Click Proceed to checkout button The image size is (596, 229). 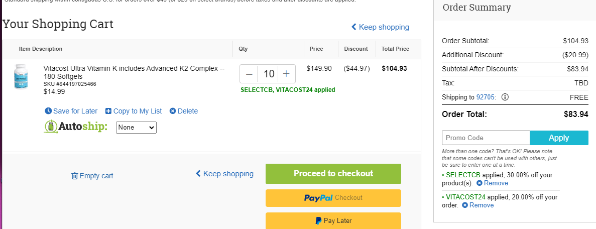click(x=333, y=173)
